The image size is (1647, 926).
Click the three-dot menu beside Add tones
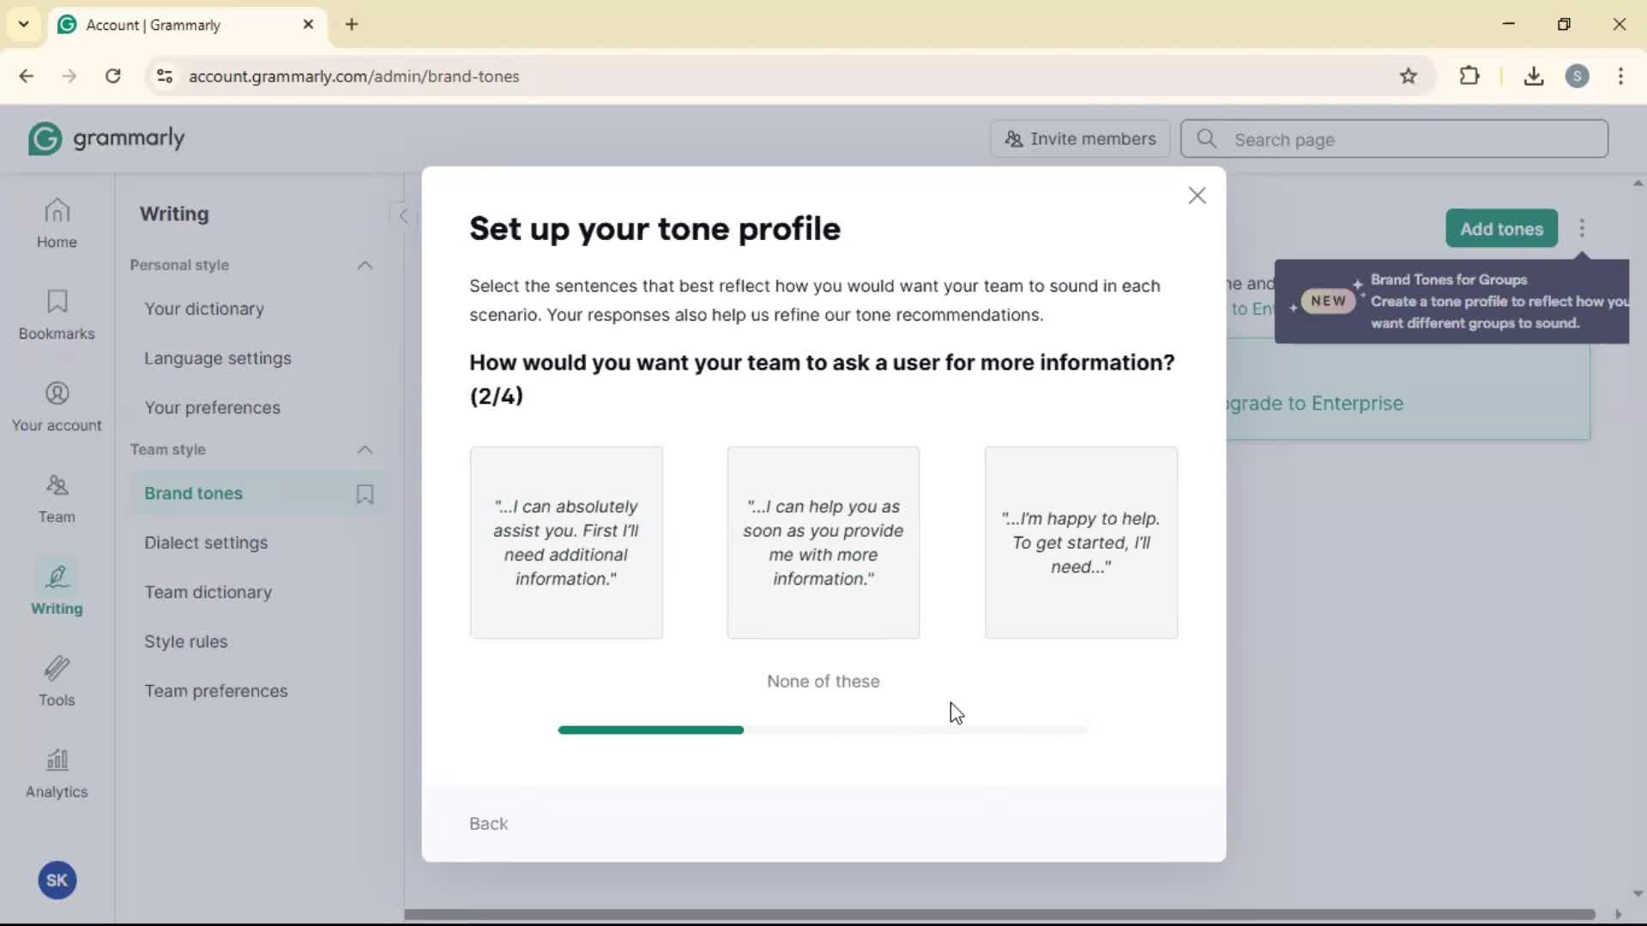click(x=1582, y=229)
